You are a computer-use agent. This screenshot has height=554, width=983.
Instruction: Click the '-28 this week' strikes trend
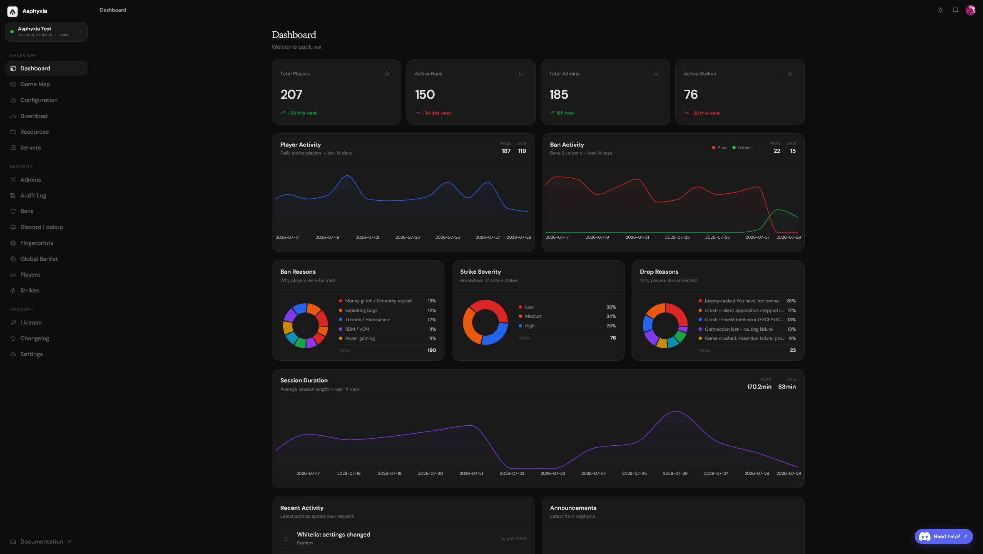tap(702, 113)
